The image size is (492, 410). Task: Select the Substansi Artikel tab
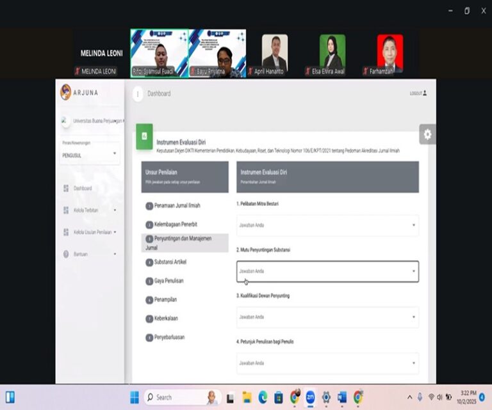pyautogui.click(x=170, y=262)
